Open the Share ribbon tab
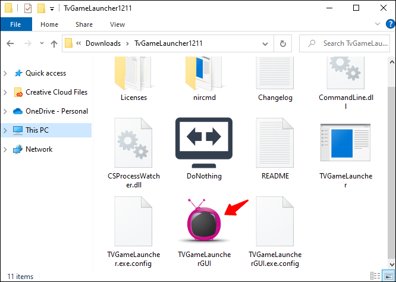The image size is (396, 282). 84,24
